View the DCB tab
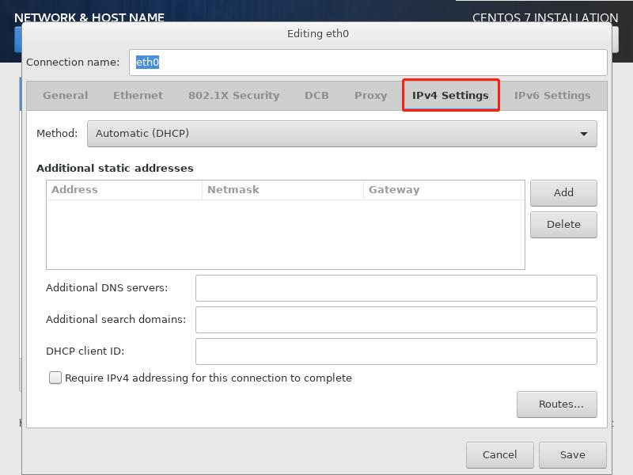This screenshot has height=475, width=633. tap(315, 95)
